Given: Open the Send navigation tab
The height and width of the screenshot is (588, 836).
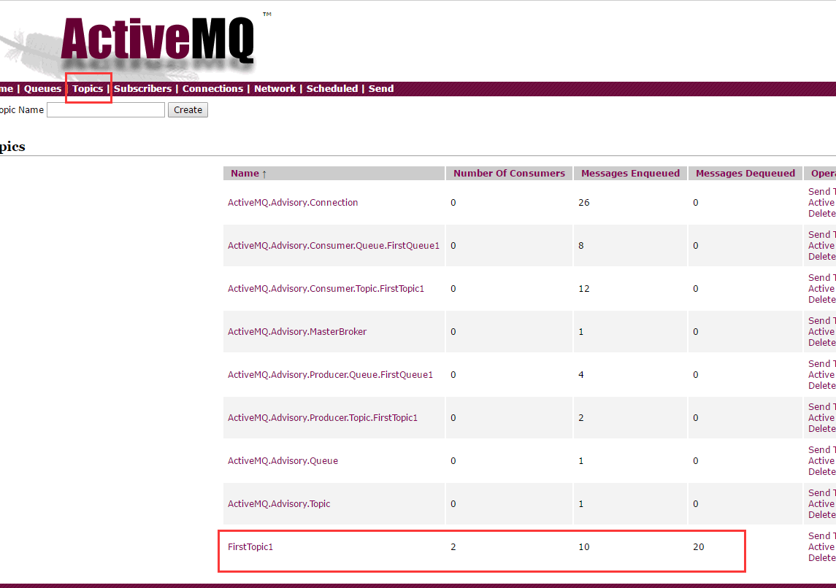Looking at the screenshot, I should tap(381, 89).
